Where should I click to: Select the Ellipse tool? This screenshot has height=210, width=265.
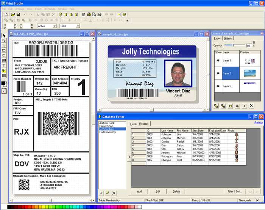tap(4, 55)
